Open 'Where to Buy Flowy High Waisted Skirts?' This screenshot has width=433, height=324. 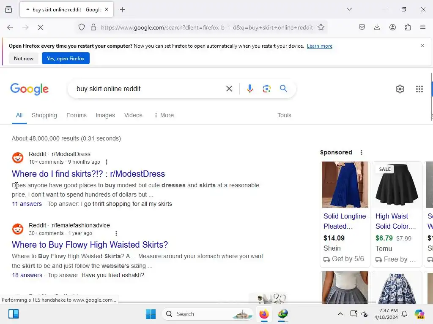coord(90,245)
